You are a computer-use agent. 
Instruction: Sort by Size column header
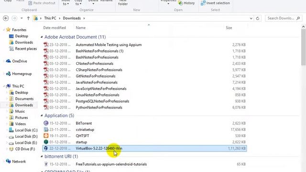pos(229,28)
